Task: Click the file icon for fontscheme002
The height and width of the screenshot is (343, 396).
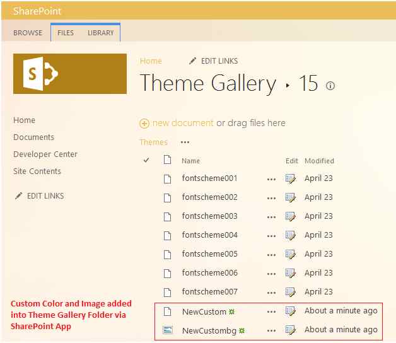Action: coord(167,198)
